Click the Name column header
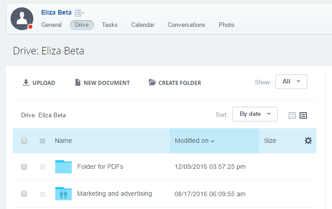Image resolution: width=332 pixels, height=209 pixels. (x=63, y=141)
